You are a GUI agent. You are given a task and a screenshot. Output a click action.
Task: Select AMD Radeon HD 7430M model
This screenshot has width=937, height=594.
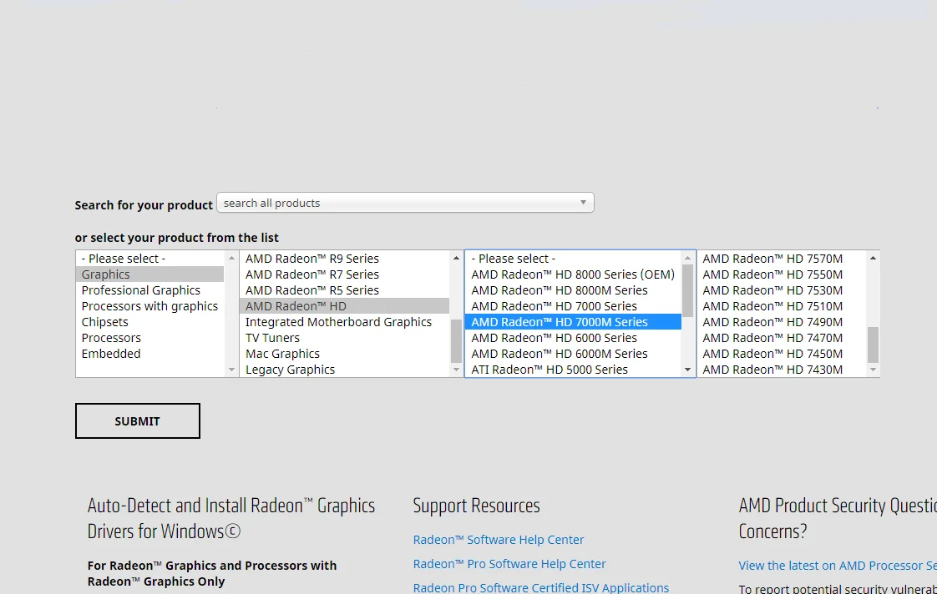click(x=782, y=369)
